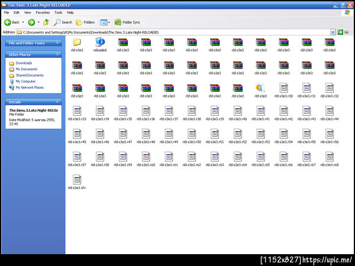
Task: Select the rld-s3e3.r57 file
Action: pyautogui.click(x=77, y=160)
